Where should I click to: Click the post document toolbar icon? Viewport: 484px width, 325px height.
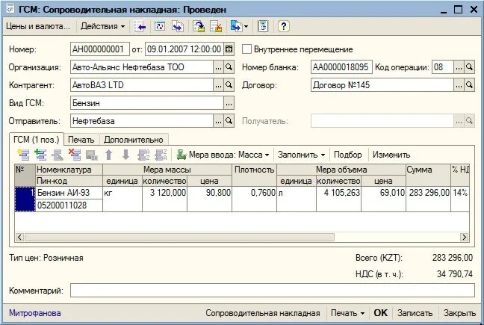199,27
